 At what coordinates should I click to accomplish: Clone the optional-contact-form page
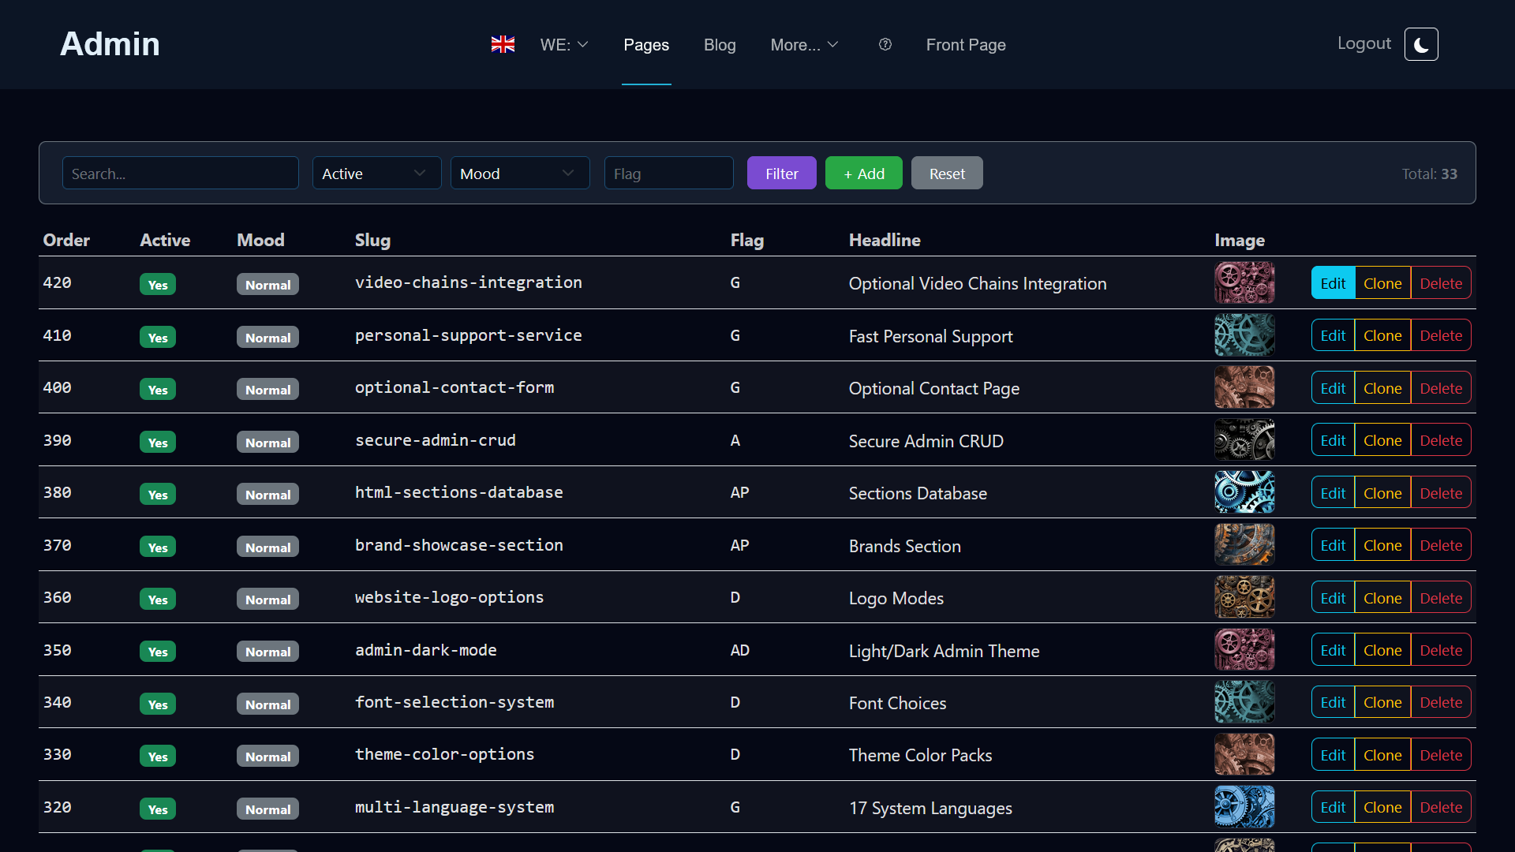pyautogui.click(x=1382, y=388)
